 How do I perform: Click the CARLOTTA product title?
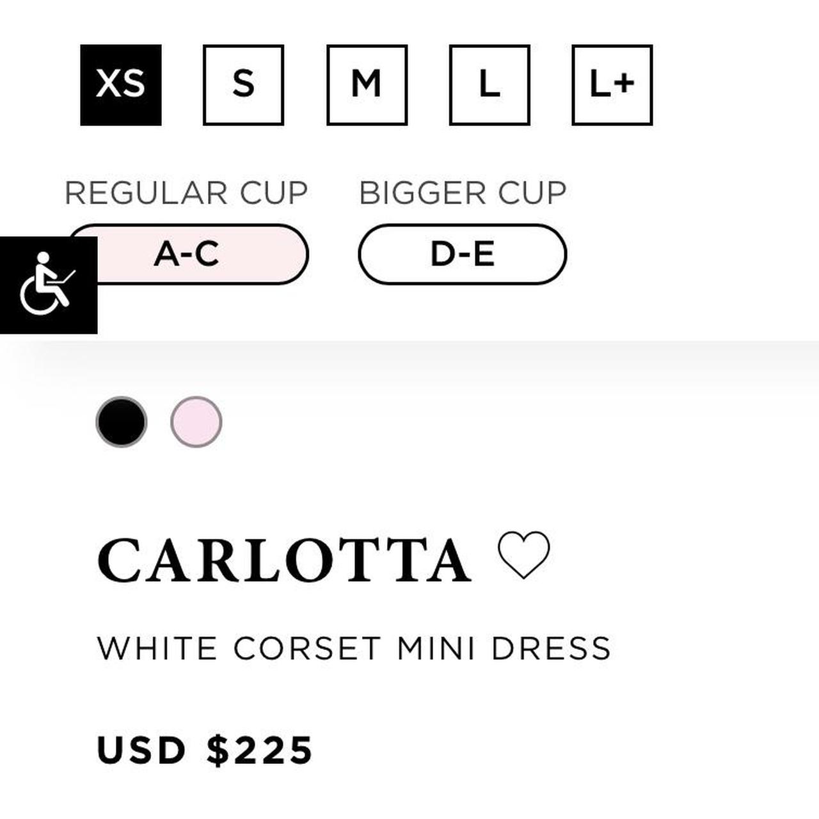coord(284,561)
